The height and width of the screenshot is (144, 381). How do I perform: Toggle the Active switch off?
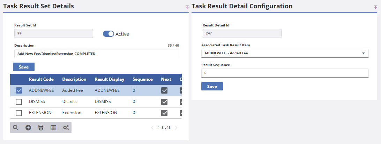click(x=109, y=34)
